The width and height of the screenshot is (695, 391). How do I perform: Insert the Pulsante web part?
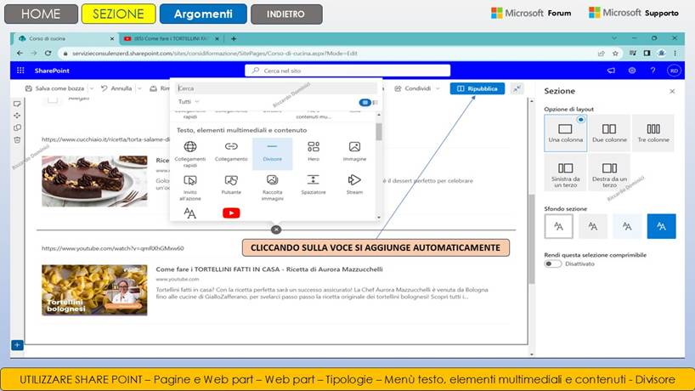231,184
